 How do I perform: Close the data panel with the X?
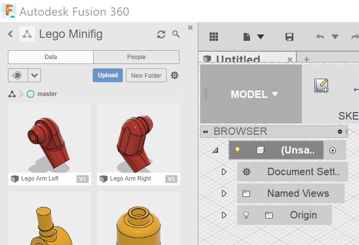[190, 28]
